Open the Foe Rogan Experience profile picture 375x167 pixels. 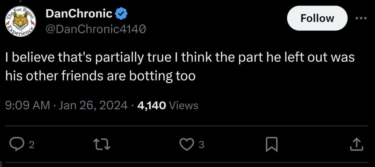pyautogui.click(x=21, y=21)
